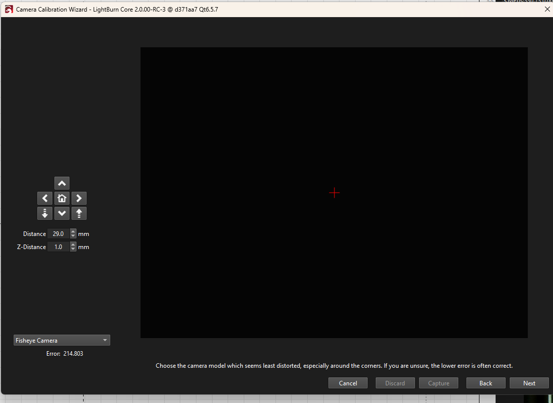The width and height of the screenshot is (553, 403).
Task: Click into the Distance input field
Action: pos(58,234)
